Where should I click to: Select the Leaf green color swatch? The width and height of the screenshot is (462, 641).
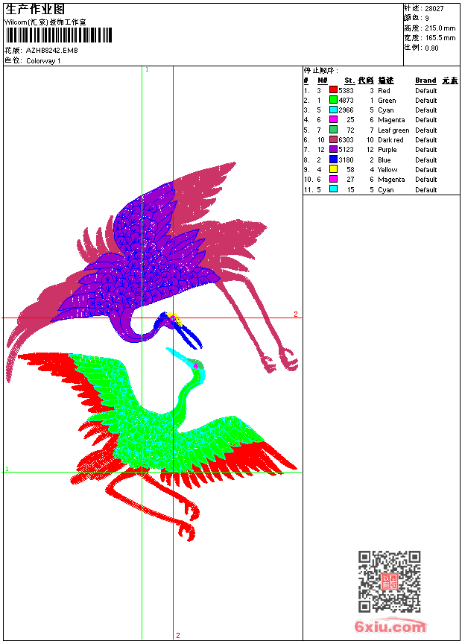[x=333, y=130]
